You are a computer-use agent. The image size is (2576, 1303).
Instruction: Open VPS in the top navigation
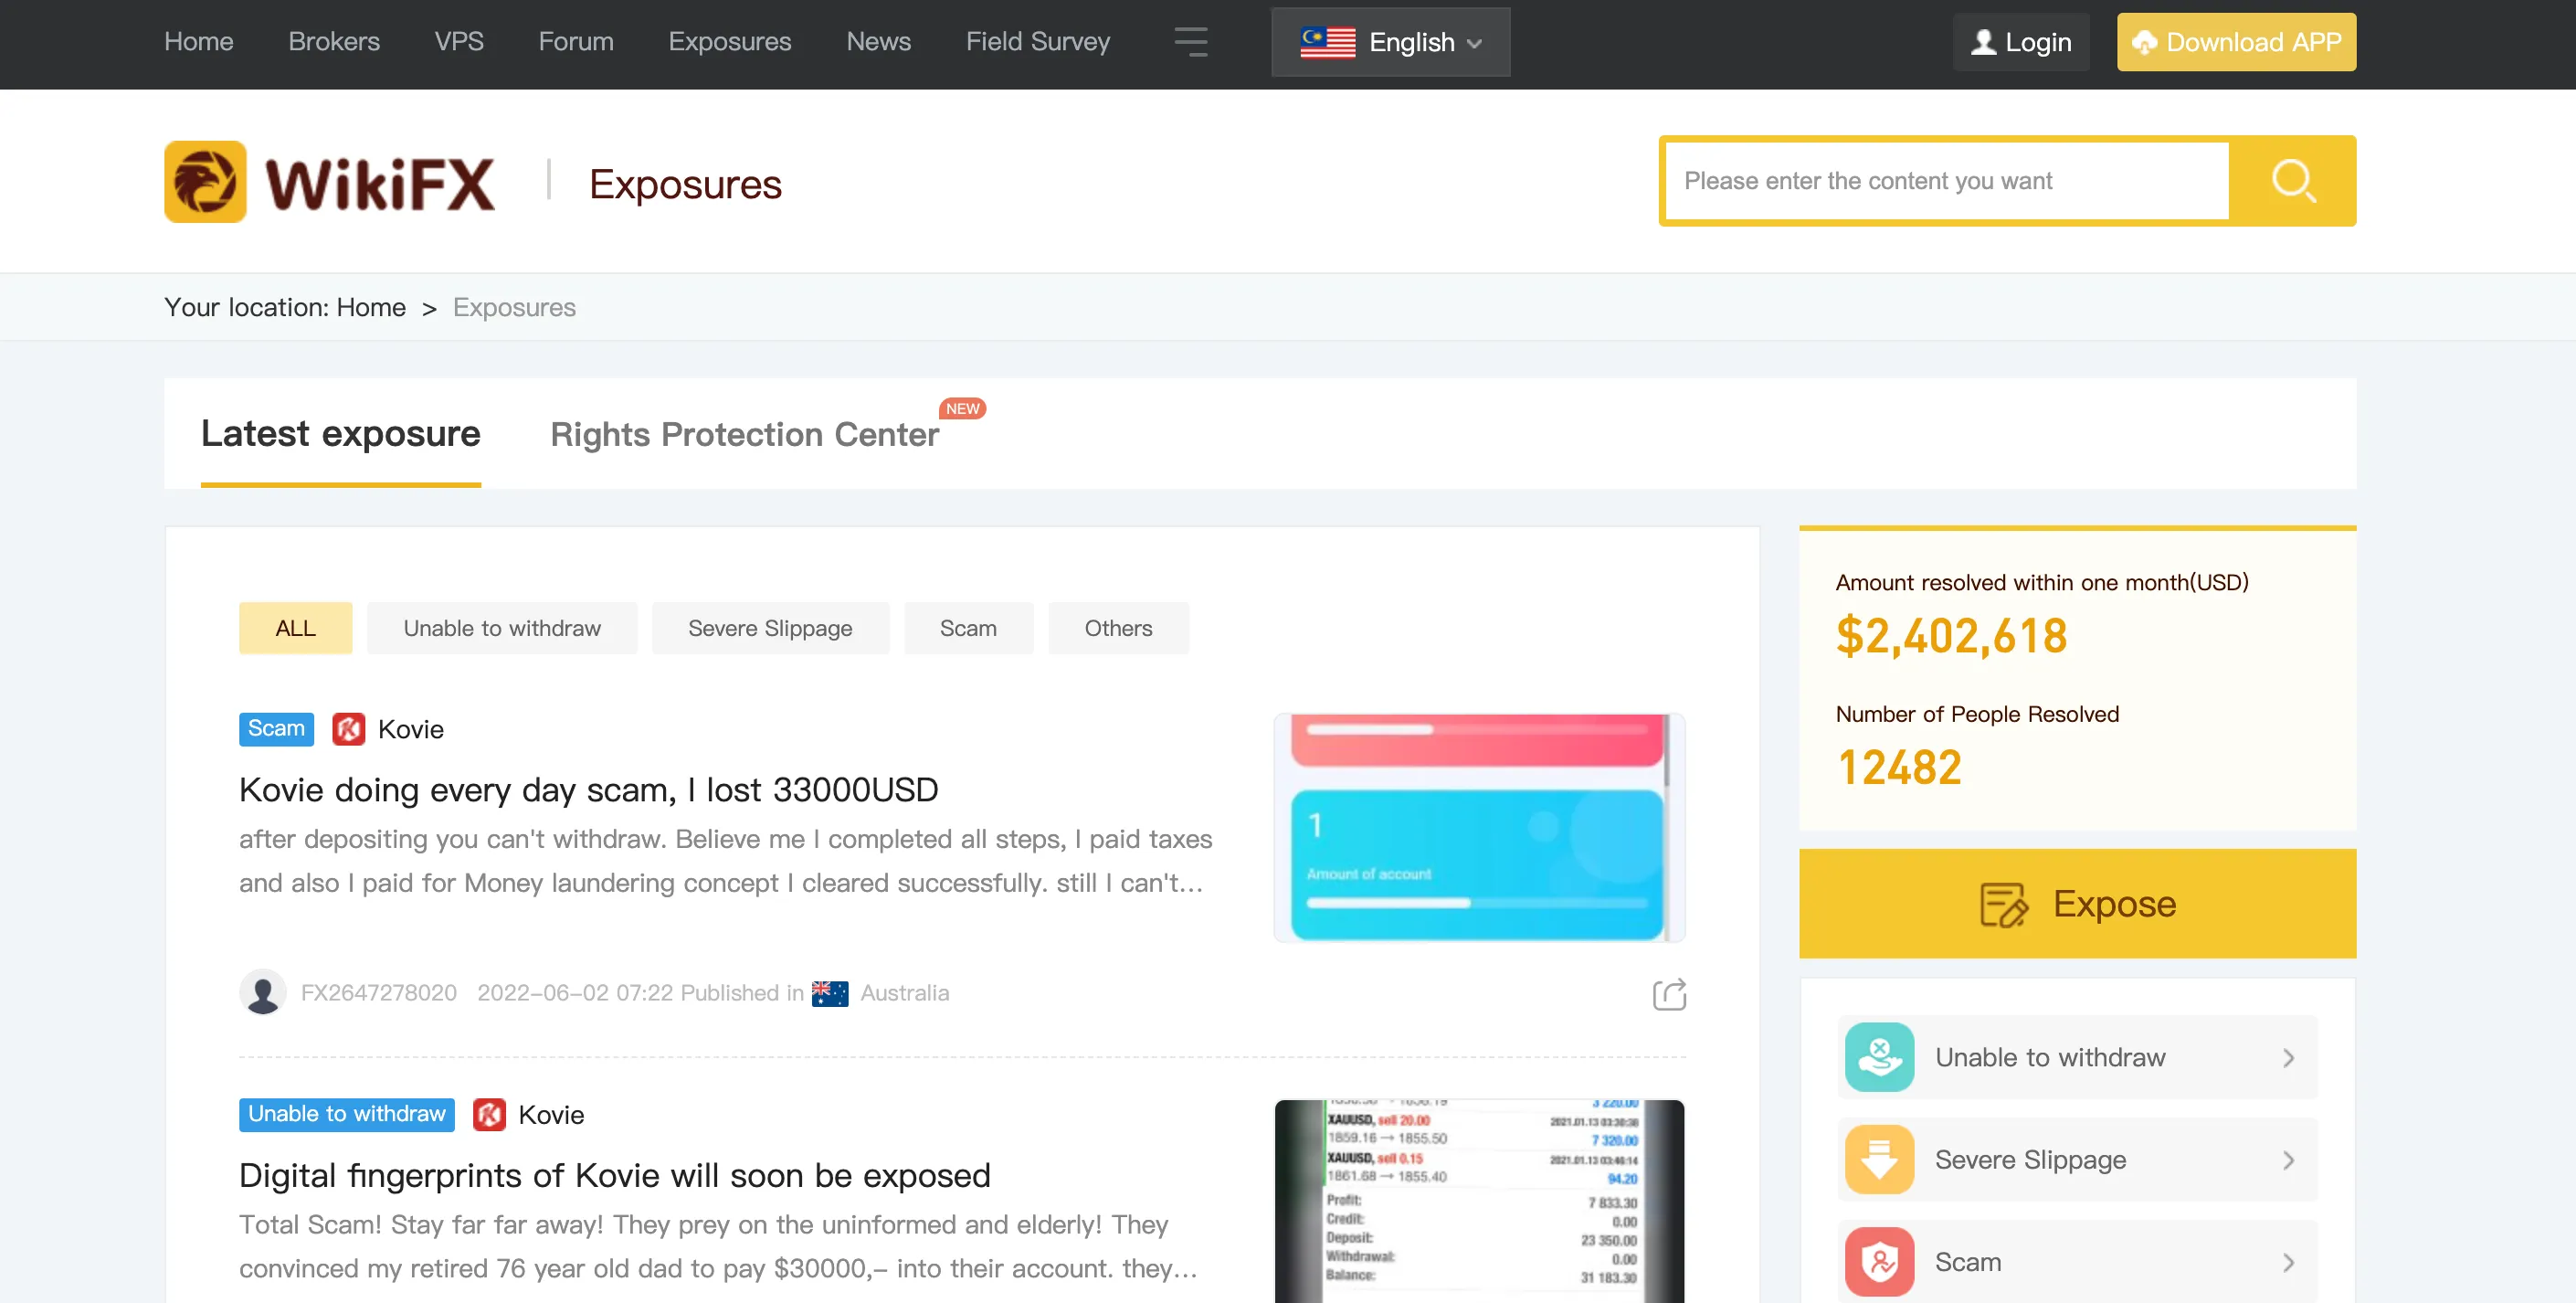click(x=459, y=42)
